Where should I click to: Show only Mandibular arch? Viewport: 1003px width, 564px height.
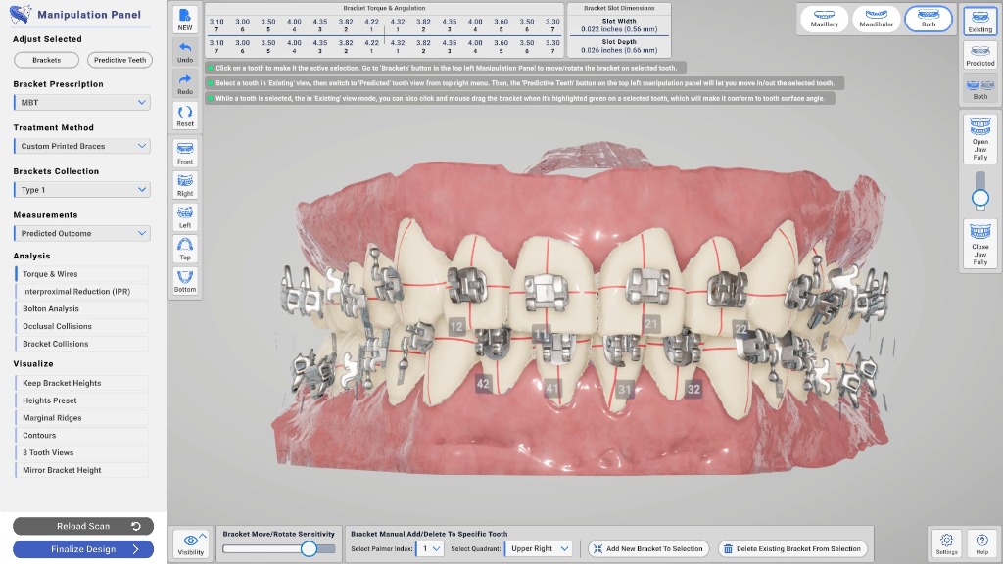pos(877,19)
